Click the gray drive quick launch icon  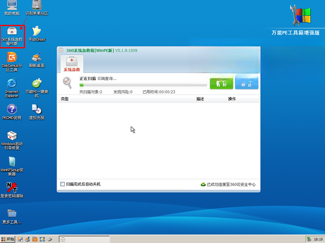[49, 239]
